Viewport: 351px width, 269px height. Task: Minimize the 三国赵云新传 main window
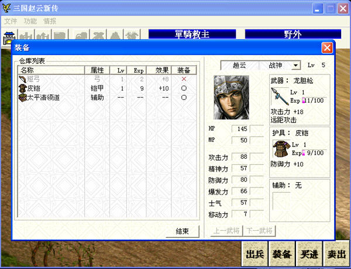tap(318, 9)
